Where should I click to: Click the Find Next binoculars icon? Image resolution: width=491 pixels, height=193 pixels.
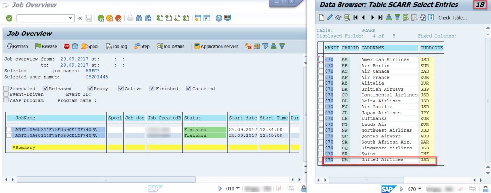[148, 18]
